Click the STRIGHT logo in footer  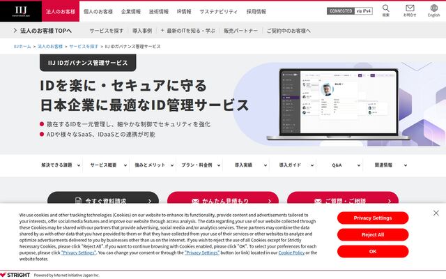pos(15,275)
